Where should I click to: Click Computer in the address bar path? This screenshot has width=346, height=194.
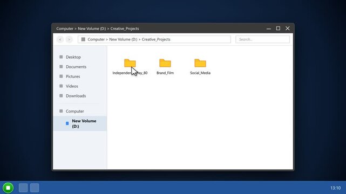coord(96,39)
